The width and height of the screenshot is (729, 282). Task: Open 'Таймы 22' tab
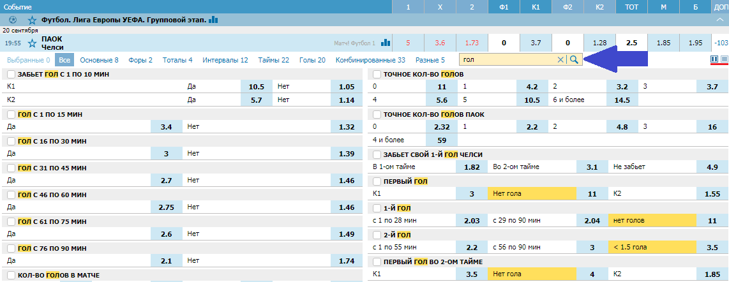273,60
